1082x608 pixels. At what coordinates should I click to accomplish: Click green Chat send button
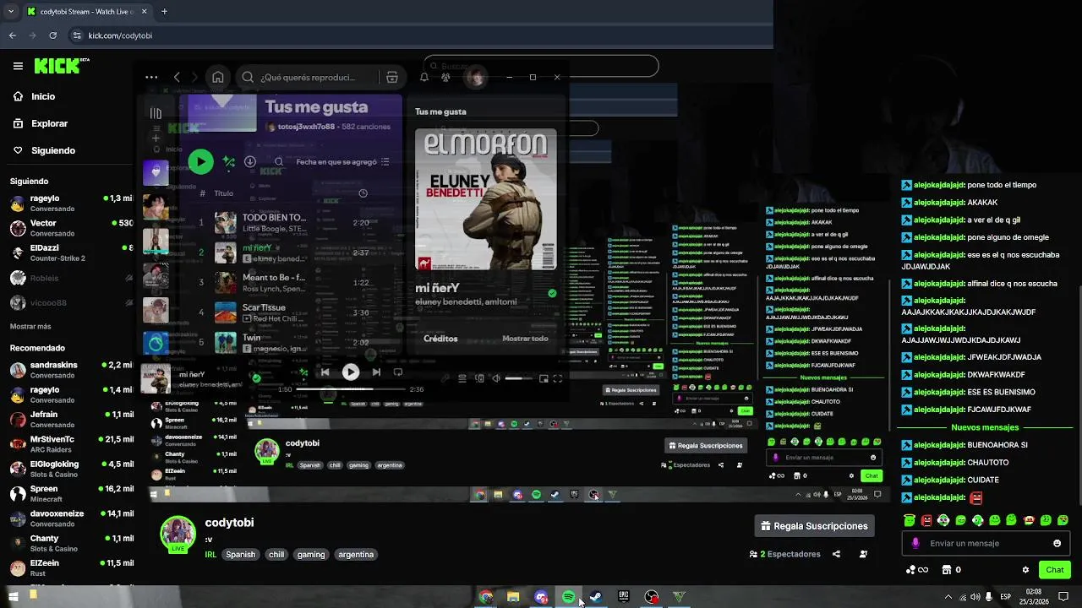click(1054, 570)
